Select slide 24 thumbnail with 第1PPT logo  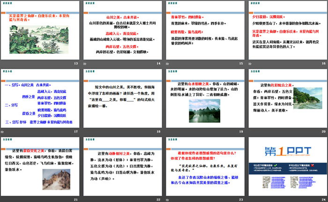(x=288, y=166)
